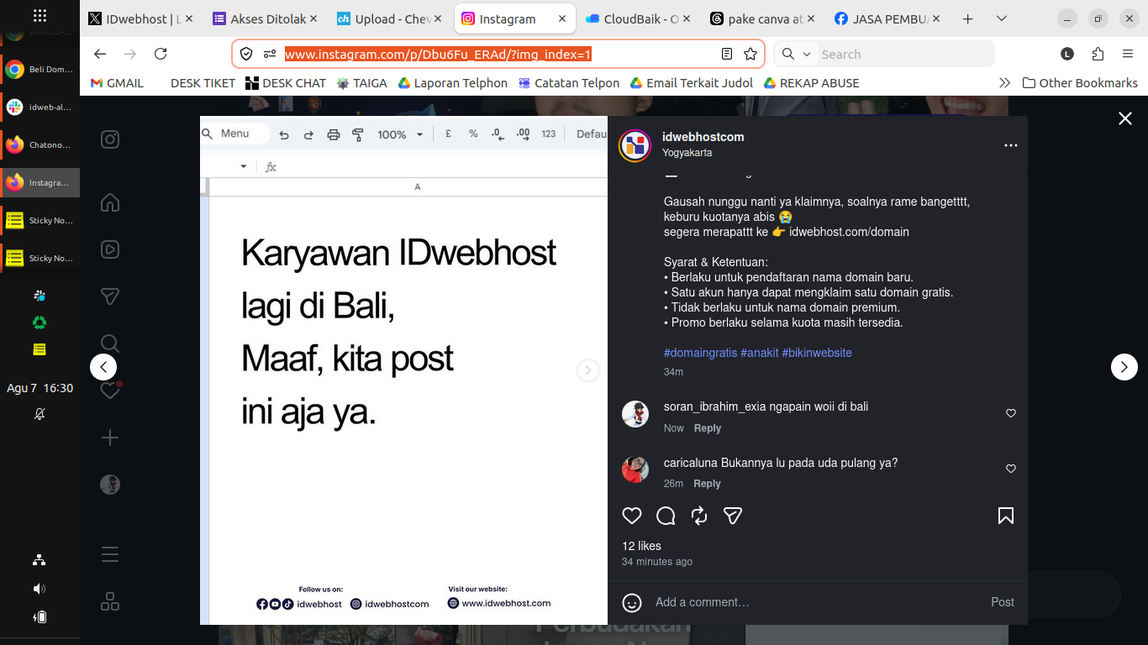Show next image in carousel

point(588,370)
